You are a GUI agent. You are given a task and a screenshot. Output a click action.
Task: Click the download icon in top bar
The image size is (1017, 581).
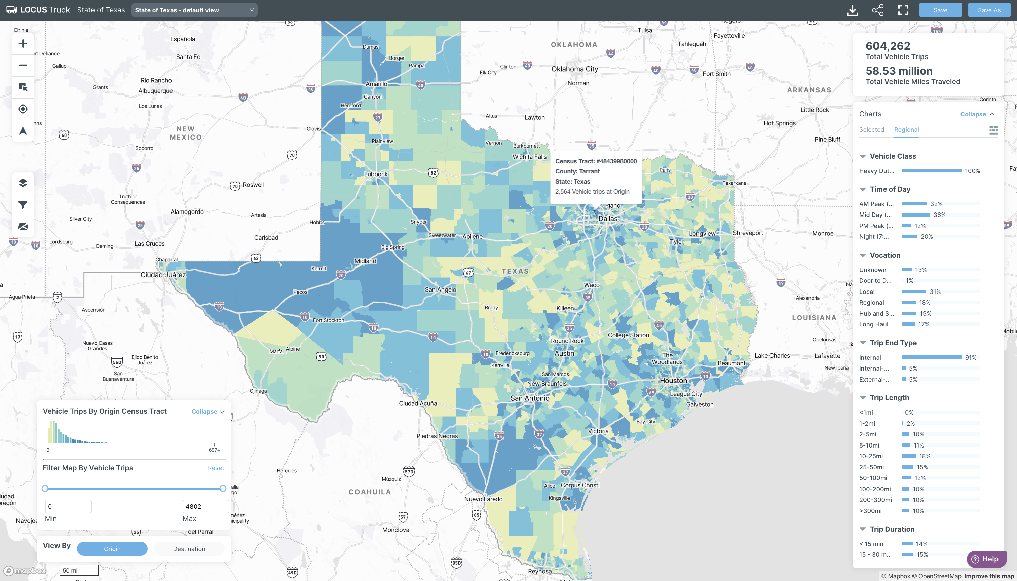[852, 10]
